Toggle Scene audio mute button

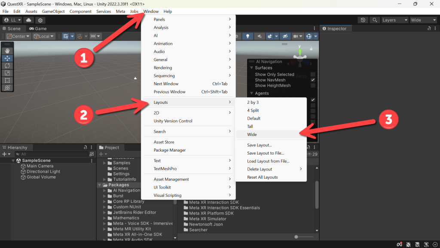click(260, 36)
